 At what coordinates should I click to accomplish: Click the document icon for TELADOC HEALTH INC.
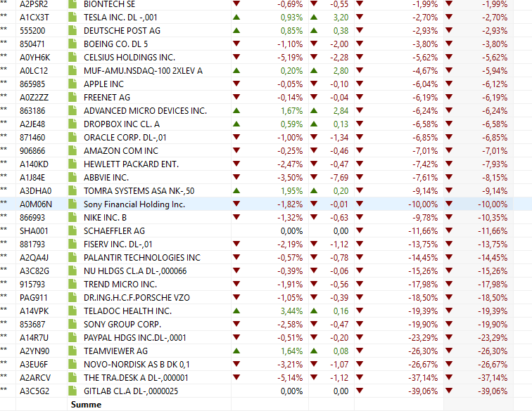(72, 311)
